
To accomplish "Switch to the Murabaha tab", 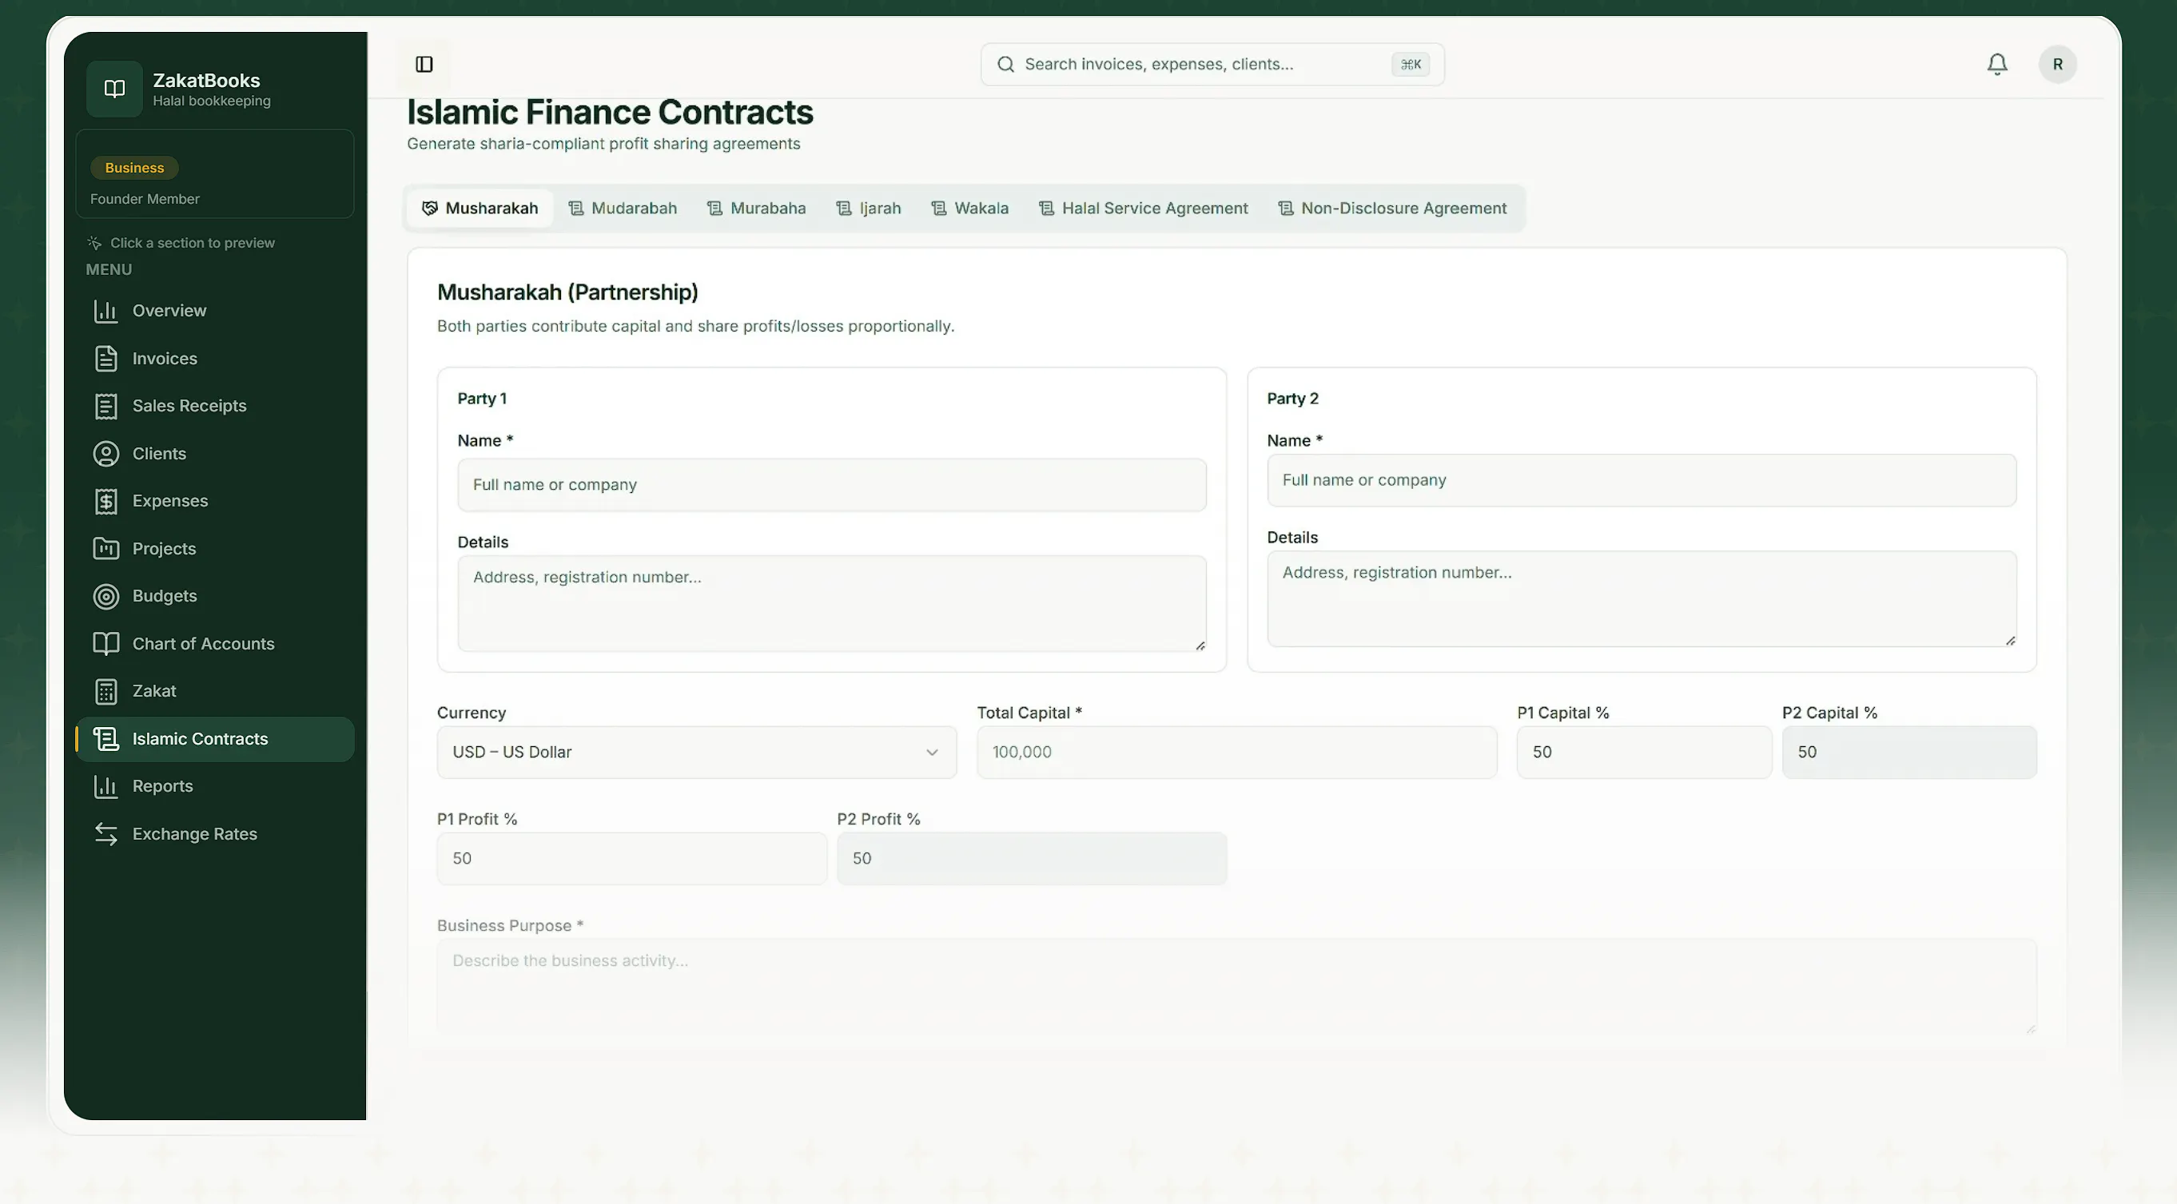I will coord(756,208).
